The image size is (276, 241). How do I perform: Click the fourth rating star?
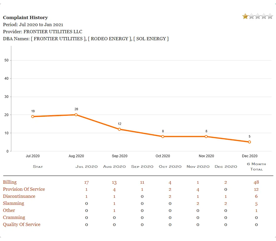[x=264, y=16]
